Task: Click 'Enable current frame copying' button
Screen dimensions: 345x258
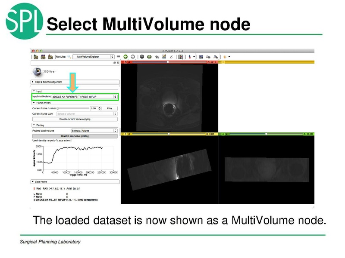Action: (x=75, y=119)
